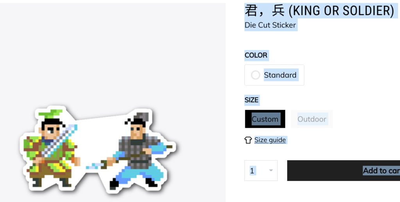Click the KING OR SOLDIER title text
Image resolution: width=400 pixels, height=202 pixels.
coord(341,11)
